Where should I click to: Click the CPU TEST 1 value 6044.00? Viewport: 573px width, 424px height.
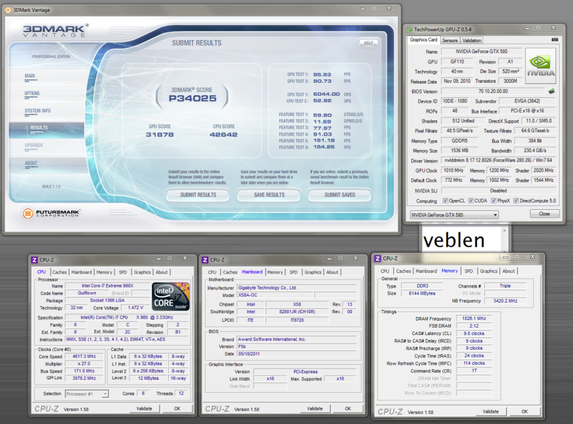[x=327, y=94]
